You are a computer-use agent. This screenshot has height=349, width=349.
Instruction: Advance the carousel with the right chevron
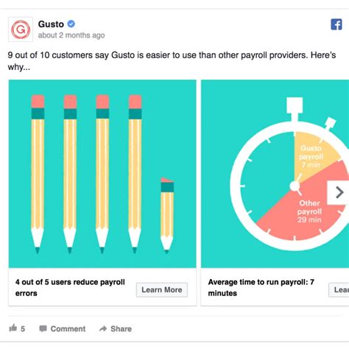coord(339,192)
